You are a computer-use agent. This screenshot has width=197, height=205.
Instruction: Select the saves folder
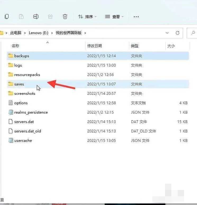(19, 84)
